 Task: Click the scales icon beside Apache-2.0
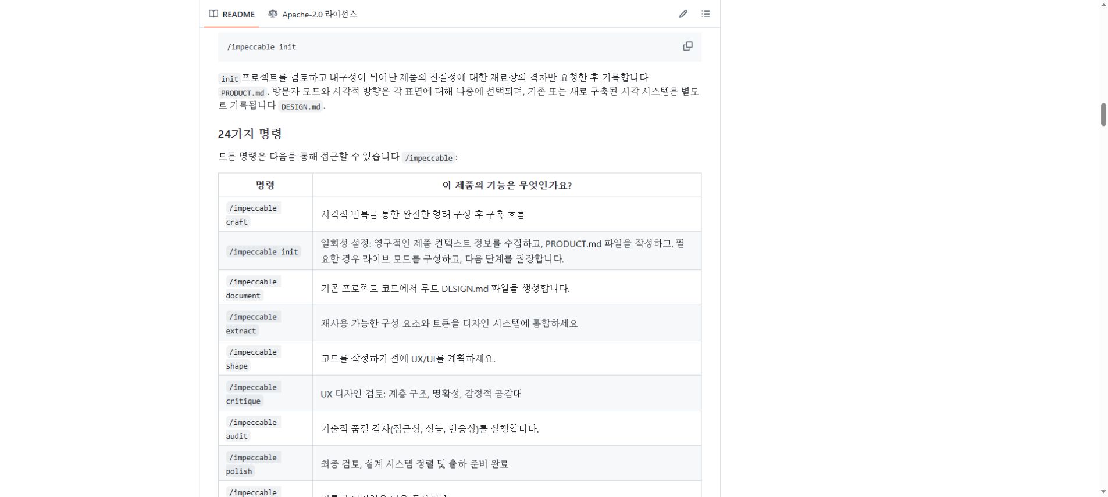click(x=273, y=14)
